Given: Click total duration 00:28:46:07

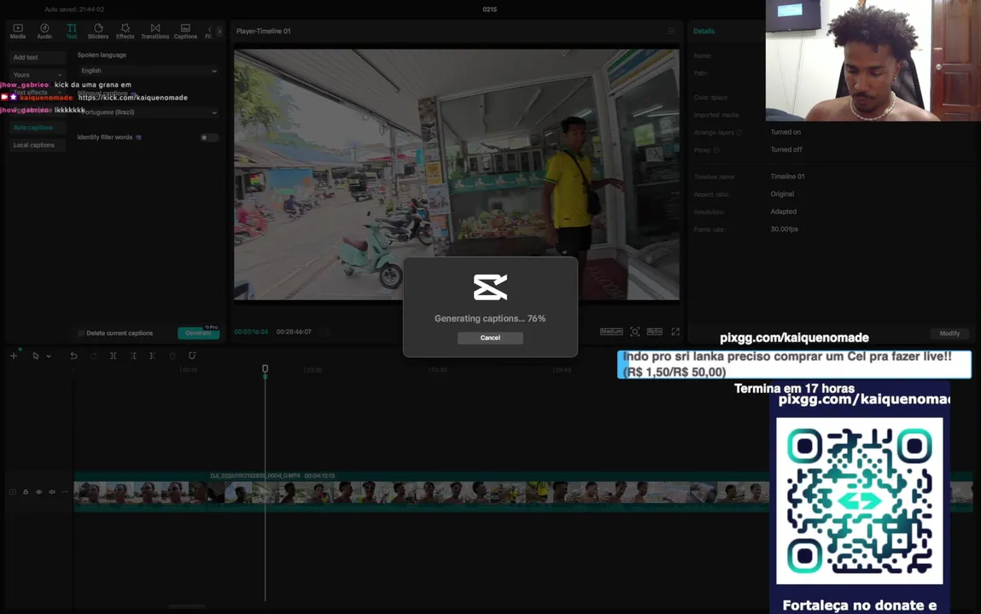Looking at the screenshot, I should click(294, 332).
